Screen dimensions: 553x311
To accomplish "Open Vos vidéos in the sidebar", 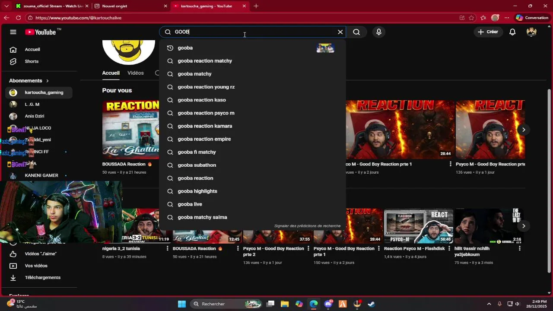I will [39, 266].
